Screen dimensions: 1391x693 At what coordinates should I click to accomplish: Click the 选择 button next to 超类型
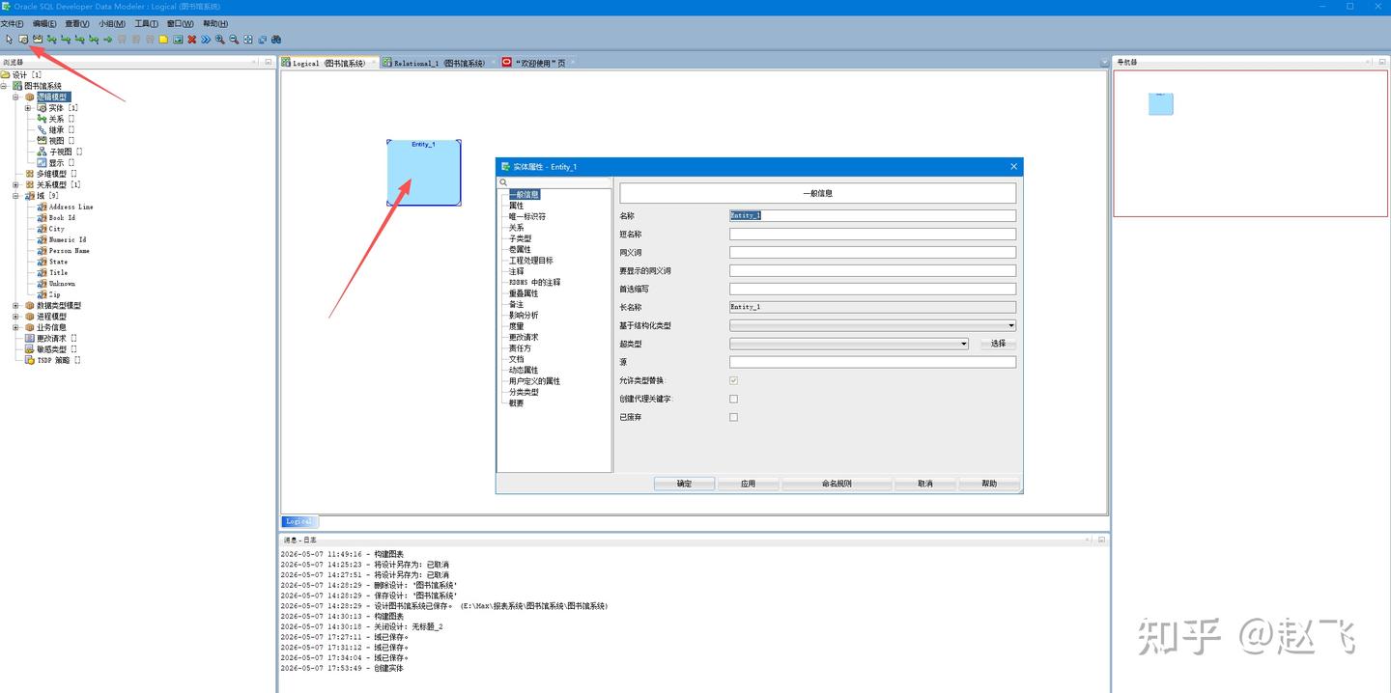click(998, 344)
